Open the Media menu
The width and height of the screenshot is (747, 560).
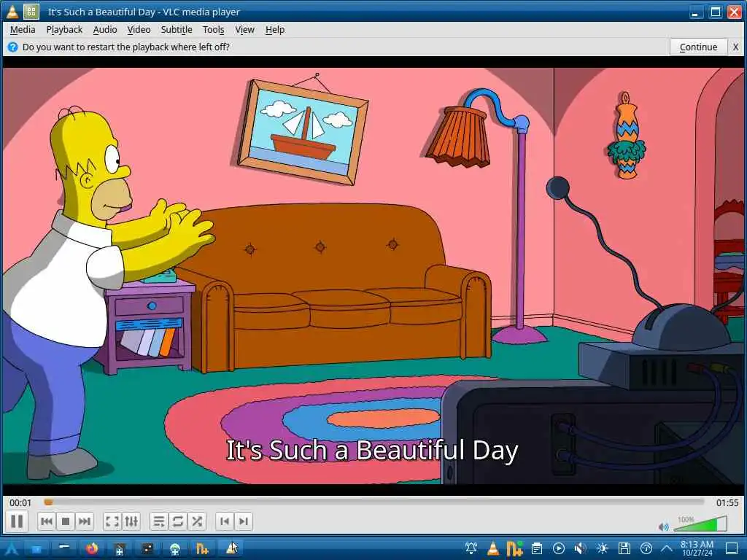[x=23, y=29]
